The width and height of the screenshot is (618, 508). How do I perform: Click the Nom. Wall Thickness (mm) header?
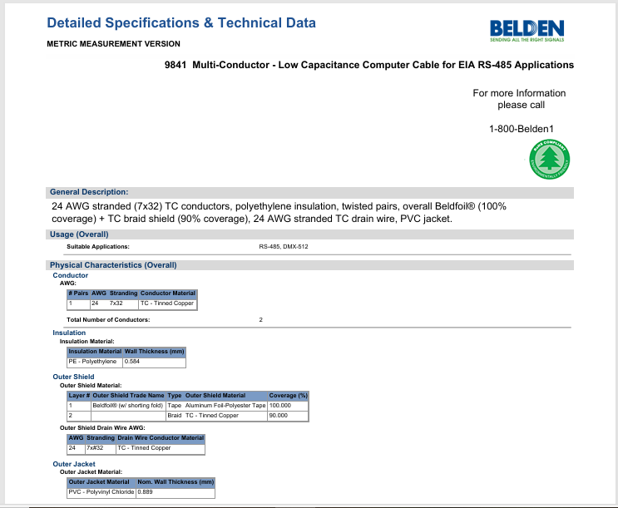point(175,482)
